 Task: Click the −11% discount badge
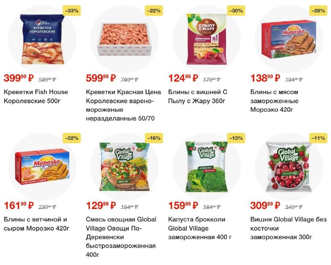pyautogui.click(x=318, y=138)
